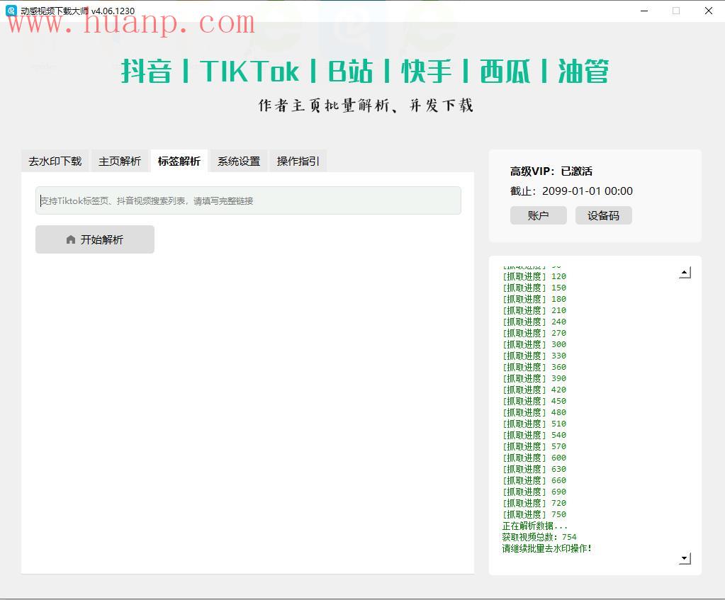The height and width of the screenshot is (600, 725).
Task: Click the app icon in the title bar
Action: click(x=11, y=11)
